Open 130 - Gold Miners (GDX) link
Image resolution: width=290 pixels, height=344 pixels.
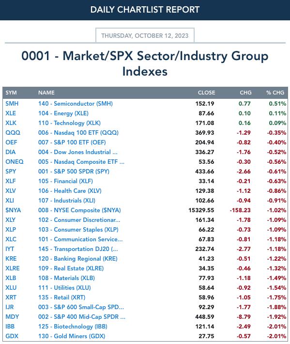[72, 336]
